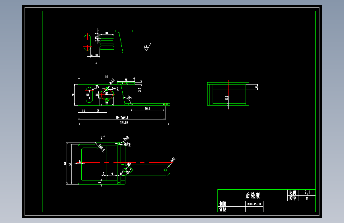Screen dimensions: 344x223
Task: Select the 104.7±0.1 toleranced dimension
Action: pyautogui.click(x=122, y=117)
